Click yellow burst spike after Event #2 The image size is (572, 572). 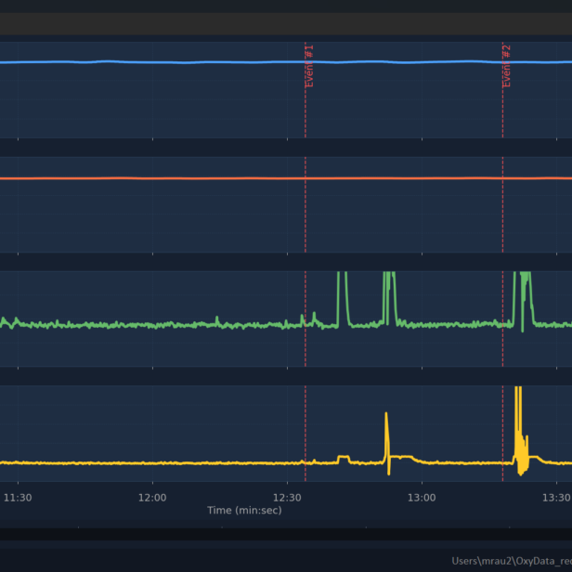[521, 431]
